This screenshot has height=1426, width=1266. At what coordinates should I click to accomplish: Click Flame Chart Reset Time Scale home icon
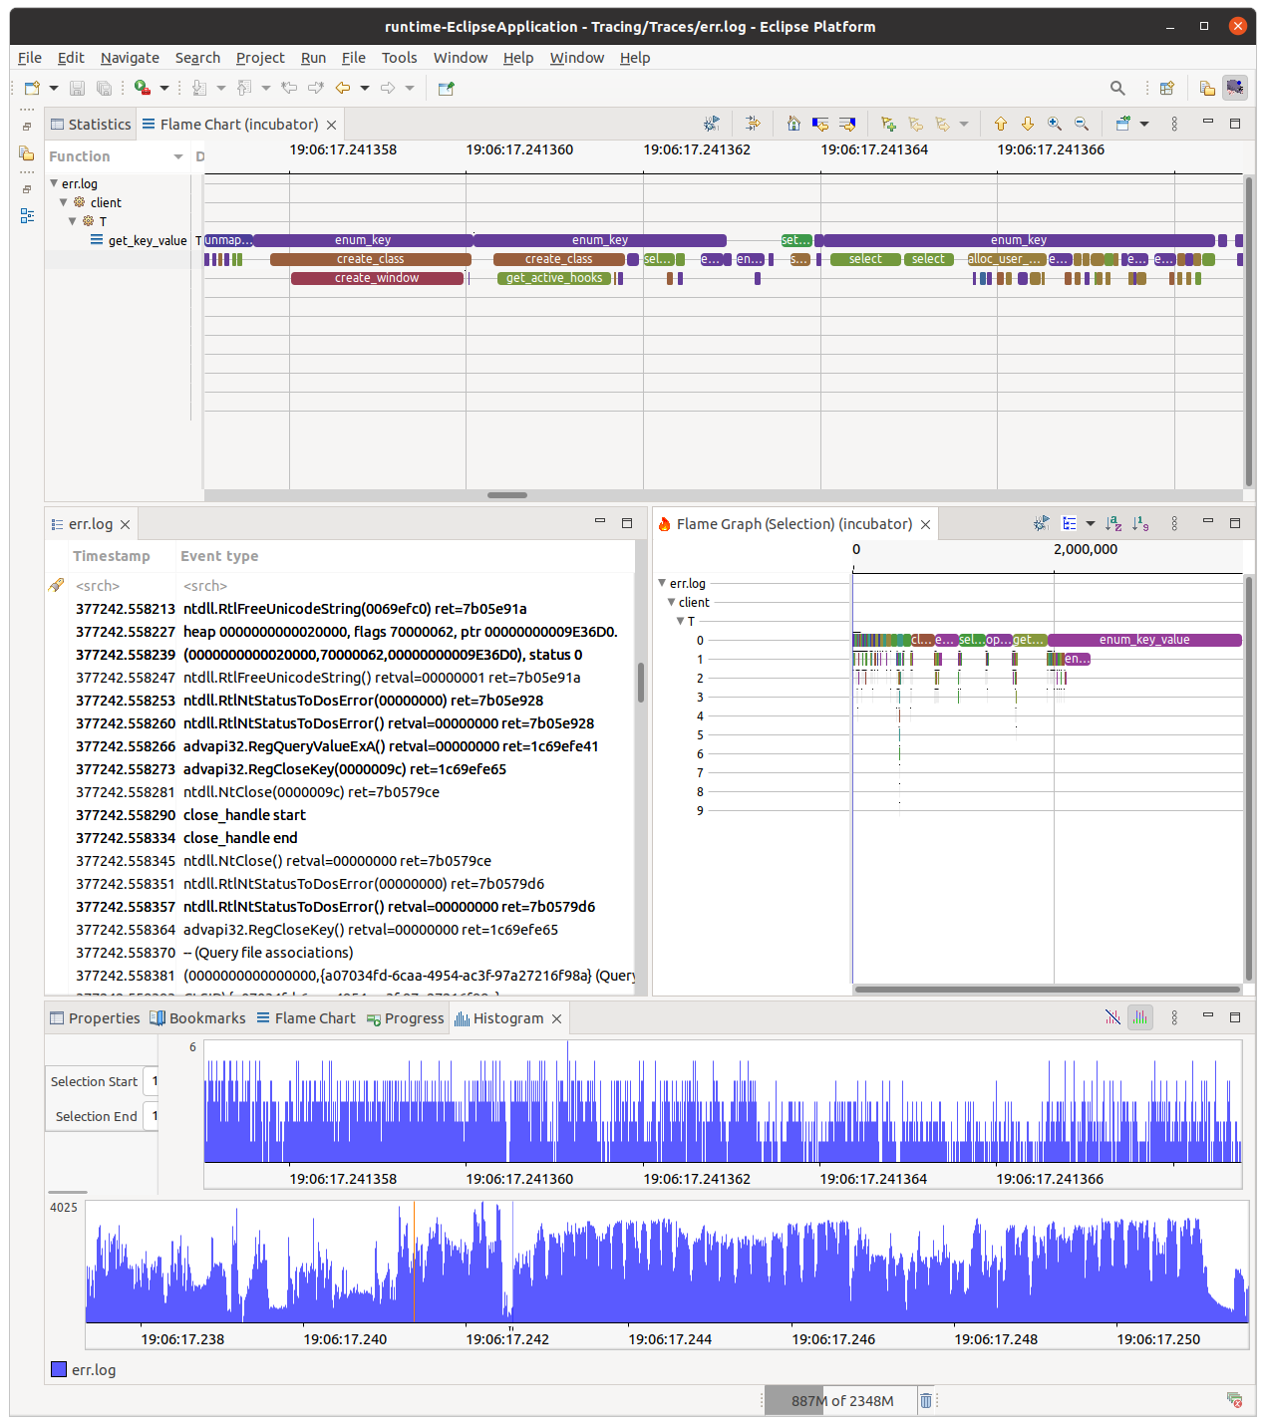[x=793, y=124]
